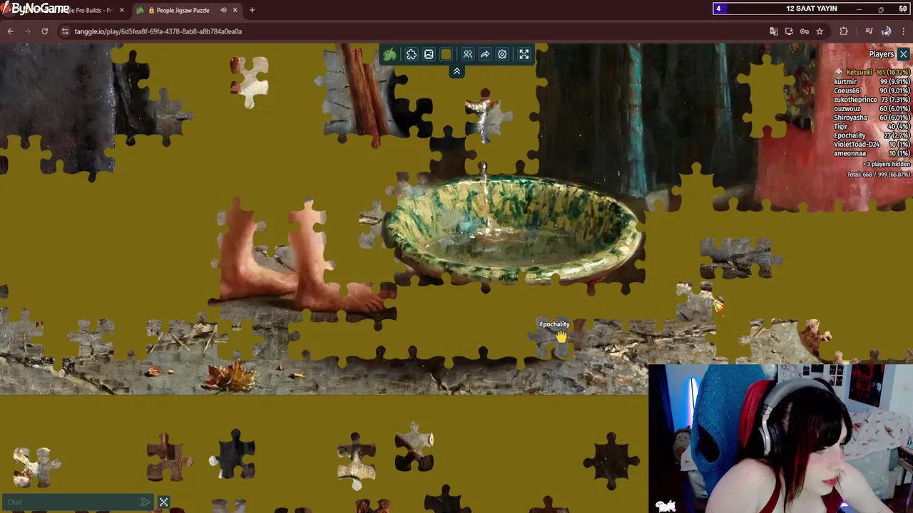Viewport: 913px width, 513px height.
Task: Grab the loose white puzzle piece near top left
Action: pos(250,81)
